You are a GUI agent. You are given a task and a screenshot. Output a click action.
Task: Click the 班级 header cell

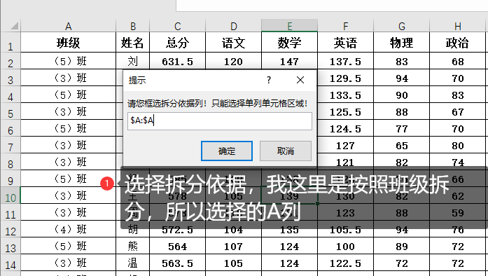click(x=69, y=43)
